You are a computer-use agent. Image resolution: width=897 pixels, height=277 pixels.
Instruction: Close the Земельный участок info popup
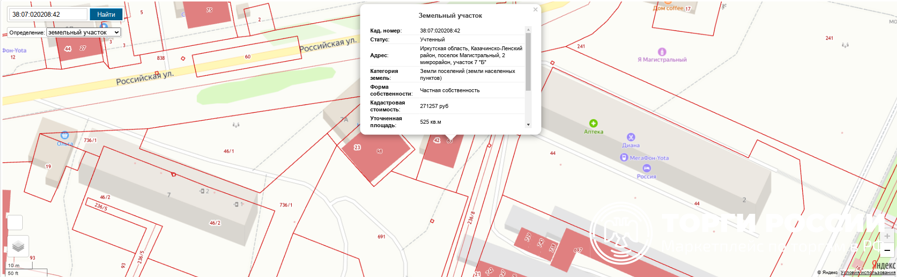coord(535,9)
